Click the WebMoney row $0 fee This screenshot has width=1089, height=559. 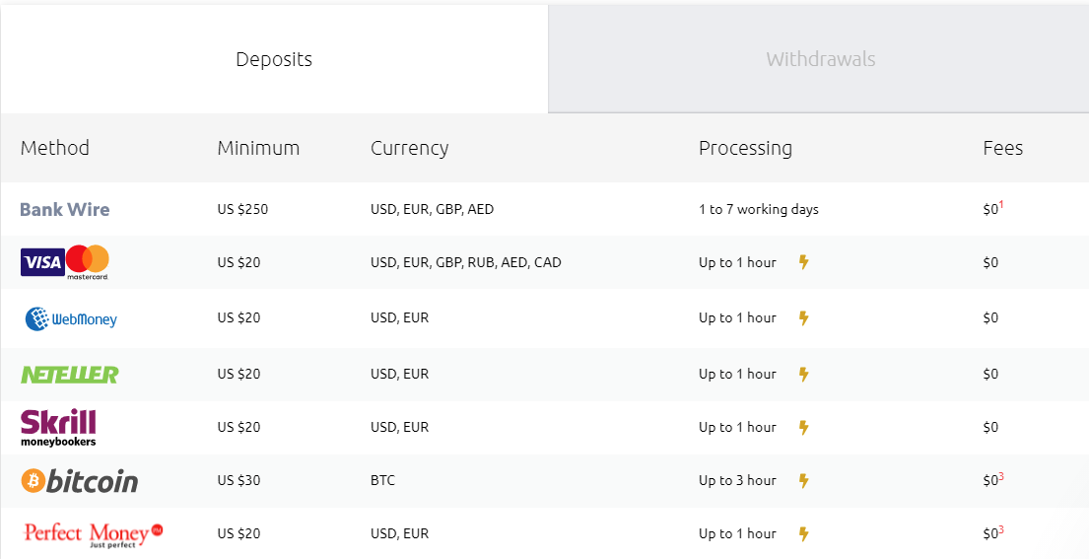point(990,318)
